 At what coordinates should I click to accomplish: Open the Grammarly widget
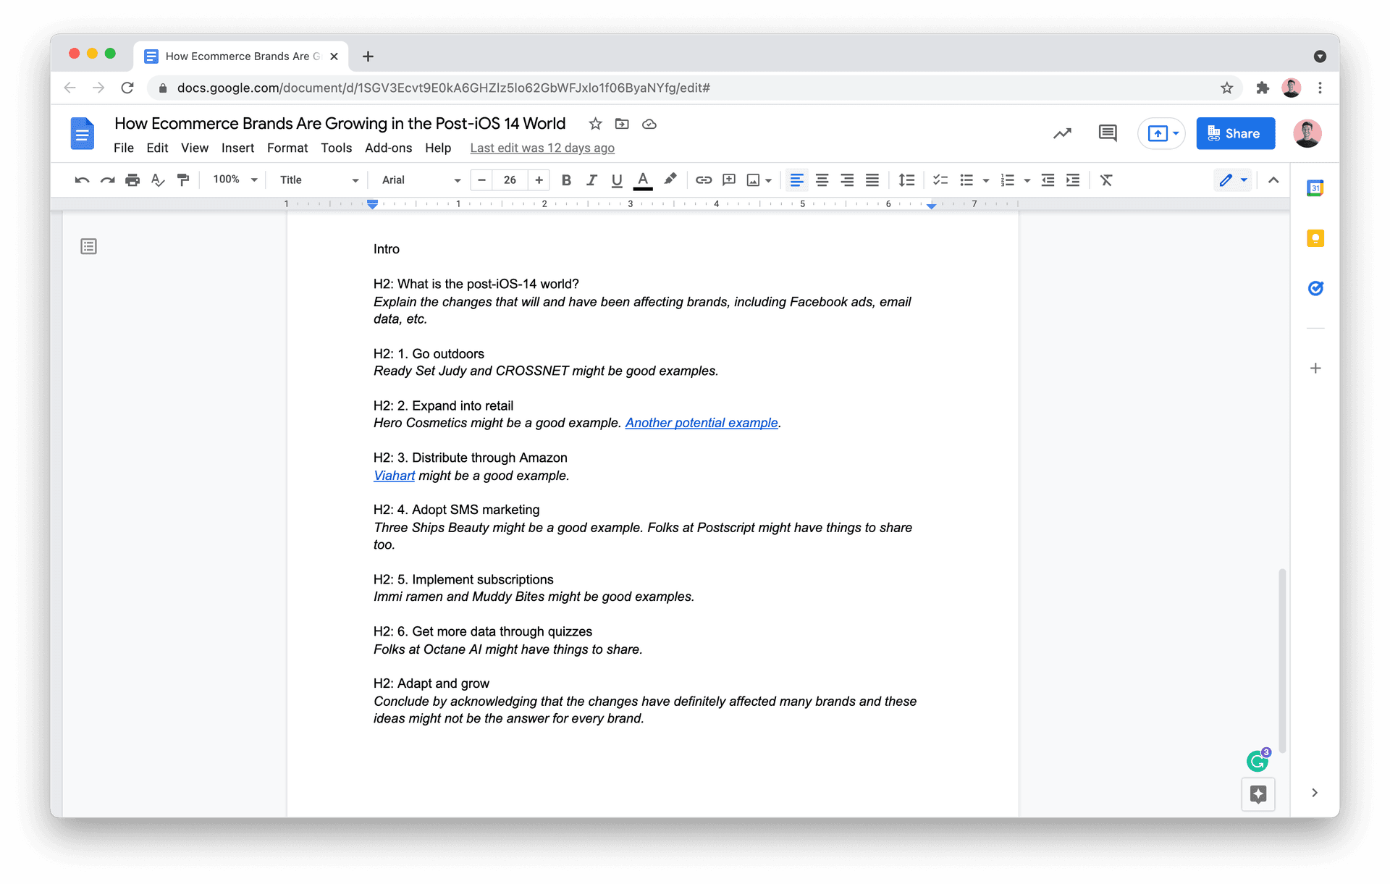(1258, 760)
